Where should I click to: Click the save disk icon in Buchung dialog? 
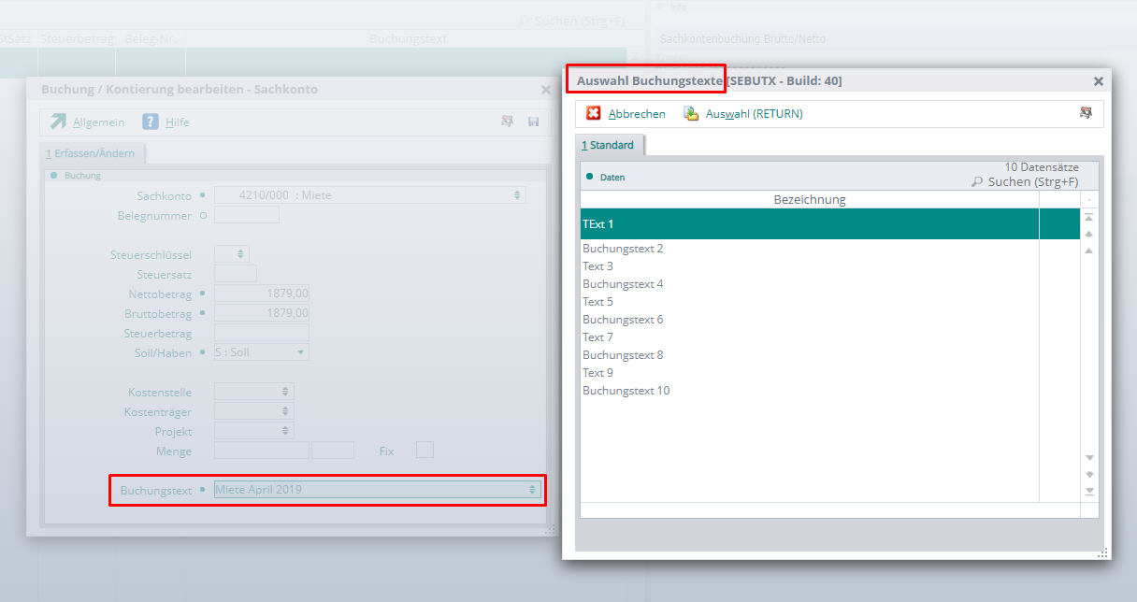point(533,122)
